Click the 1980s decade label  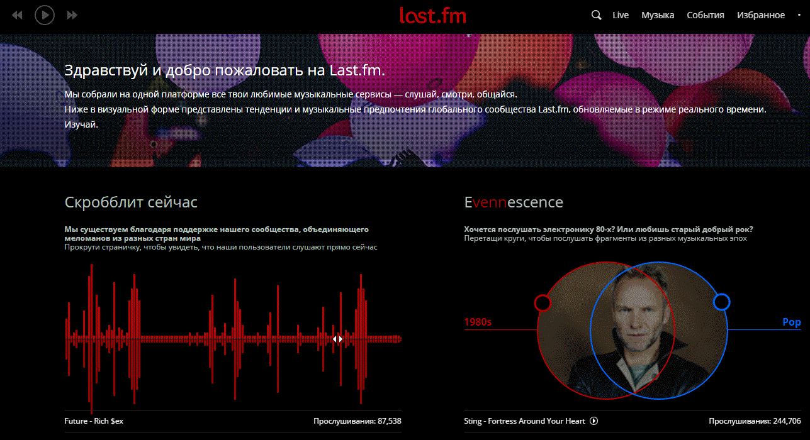pos(478,322)
